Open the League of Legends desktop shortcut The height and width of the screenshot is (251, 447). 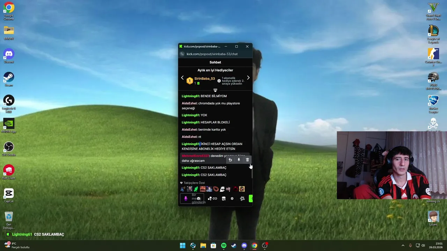tap(433, 34)
